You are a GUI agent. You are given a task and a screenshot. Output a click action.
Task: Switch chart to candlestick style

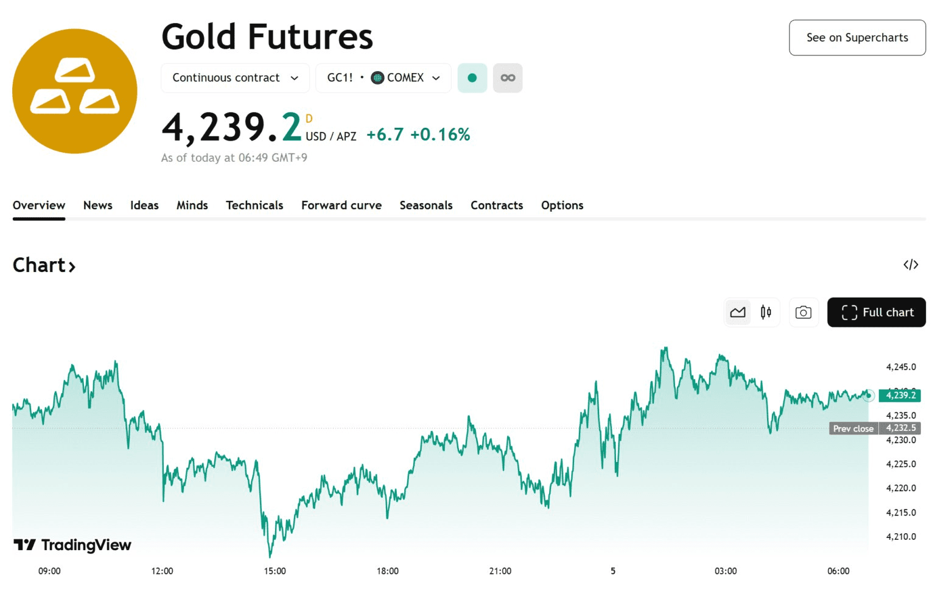766,313
